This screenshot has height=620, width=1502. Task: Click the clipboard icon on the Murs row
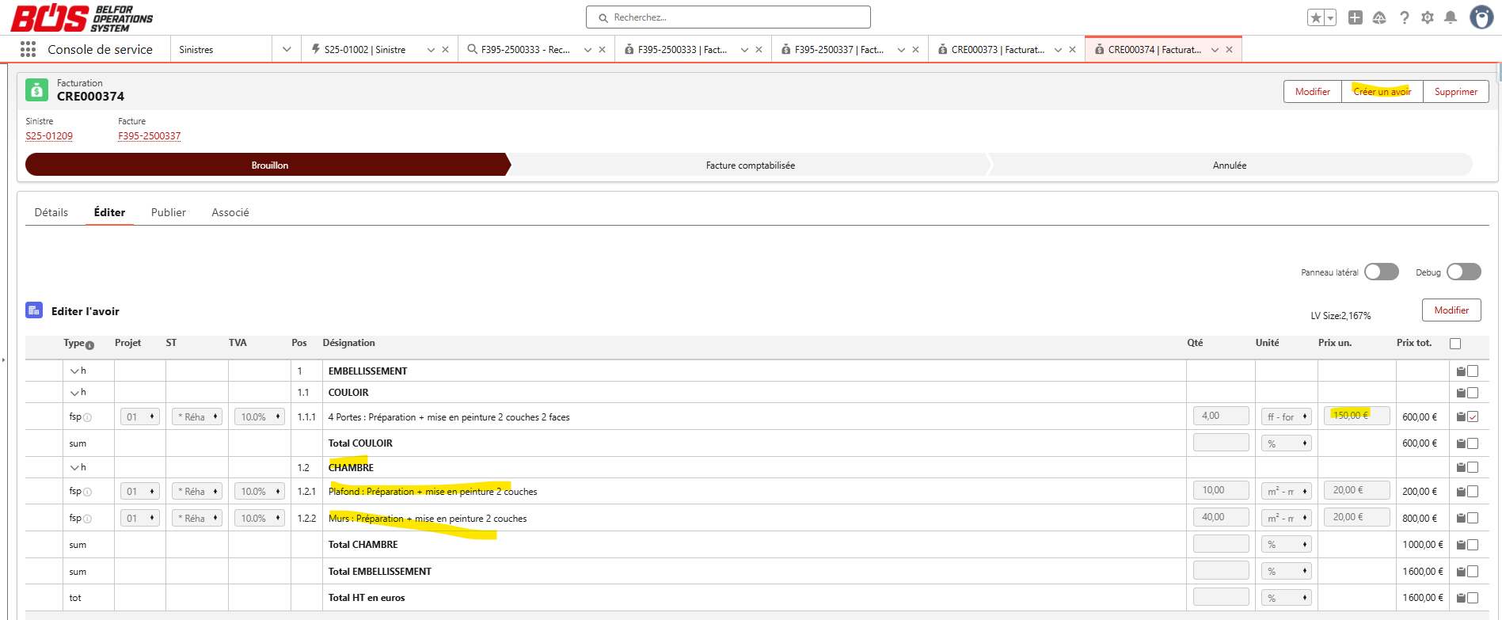pos(1461,518)
